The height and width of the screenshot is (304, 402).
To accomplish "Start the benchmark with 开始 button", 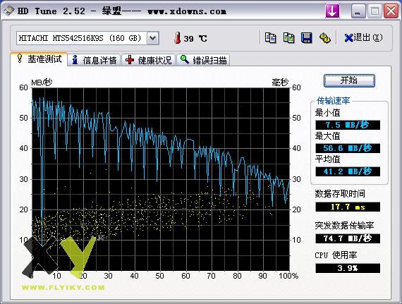I will point(349,80).
